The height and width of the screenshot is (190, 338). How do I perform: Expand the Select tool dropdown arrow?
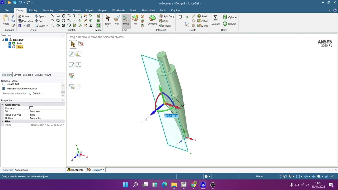(x=108, y=27)
